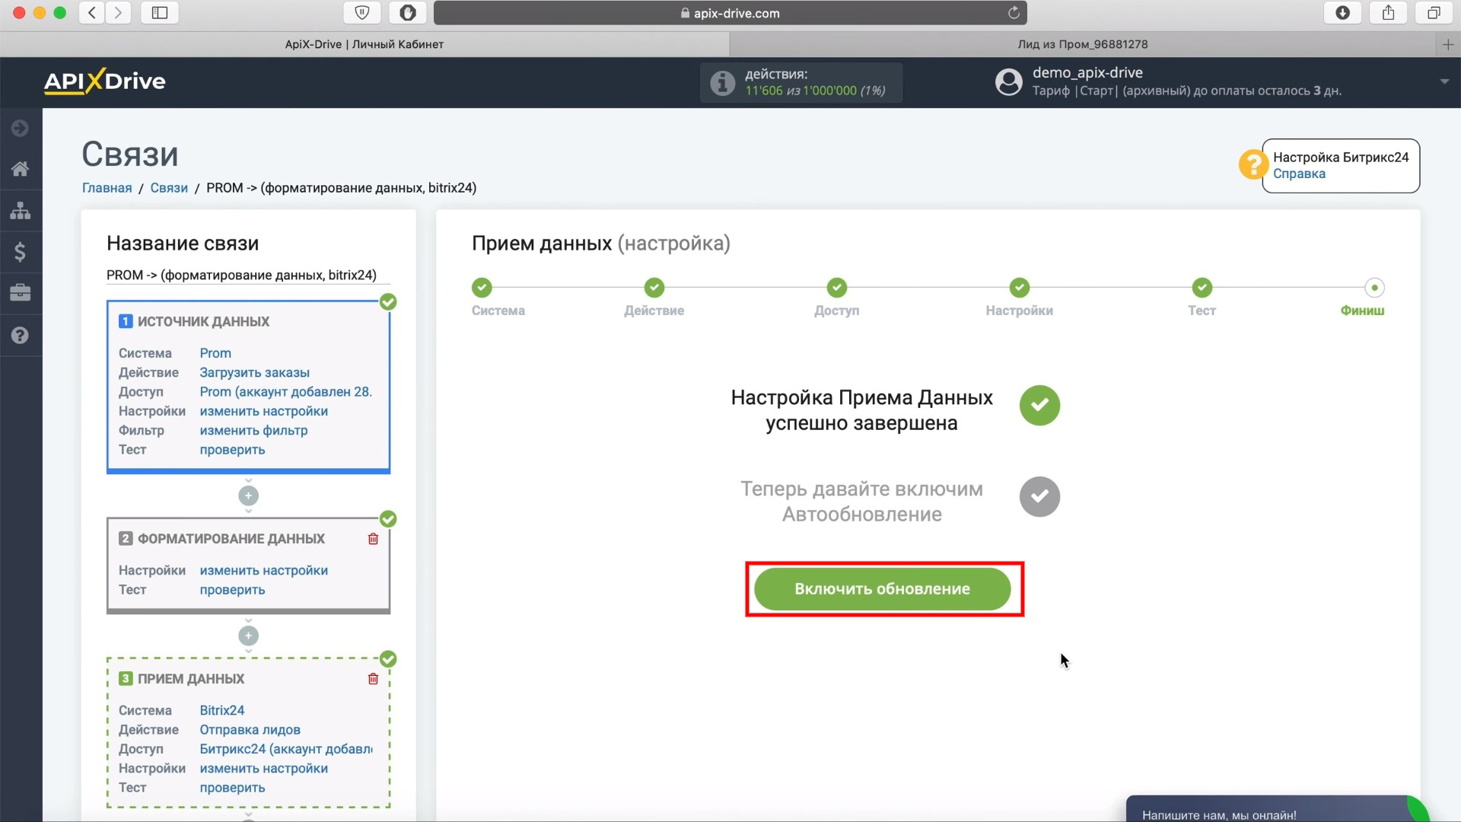Open the Safari downloads icon
1461x822 pixels.
click(1343, 13)
